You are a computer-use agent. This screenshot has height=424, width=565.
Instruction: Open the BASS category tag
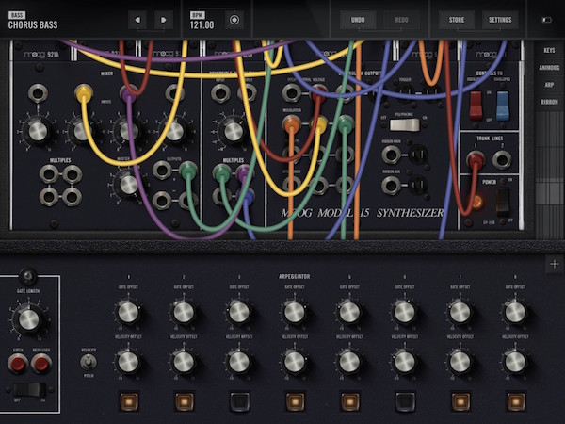tap(17, 15)
